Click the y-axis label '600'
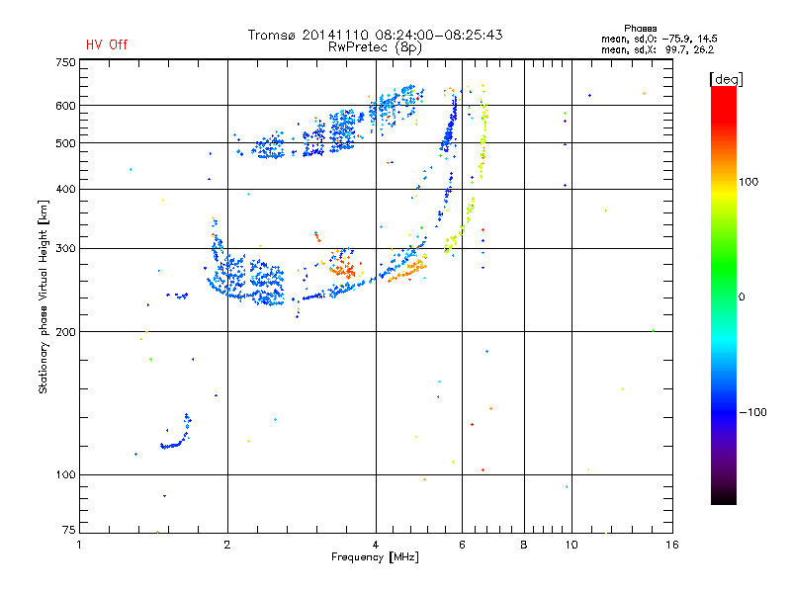The image size is (791, 593). 65,106
